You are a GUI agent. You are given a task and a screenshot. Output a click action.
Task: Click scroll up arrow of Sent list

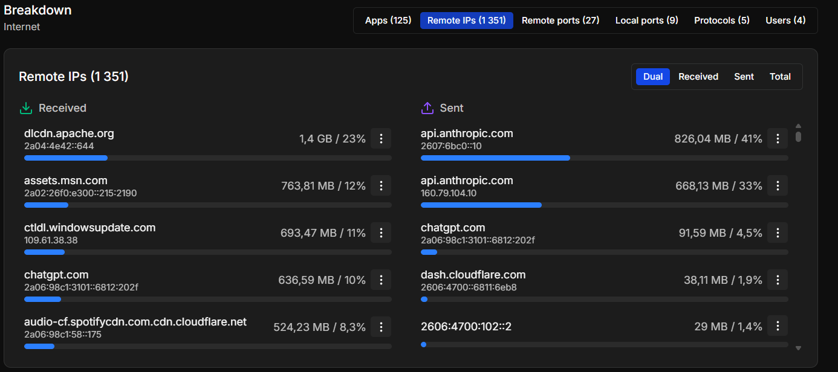tap(798, 126)
